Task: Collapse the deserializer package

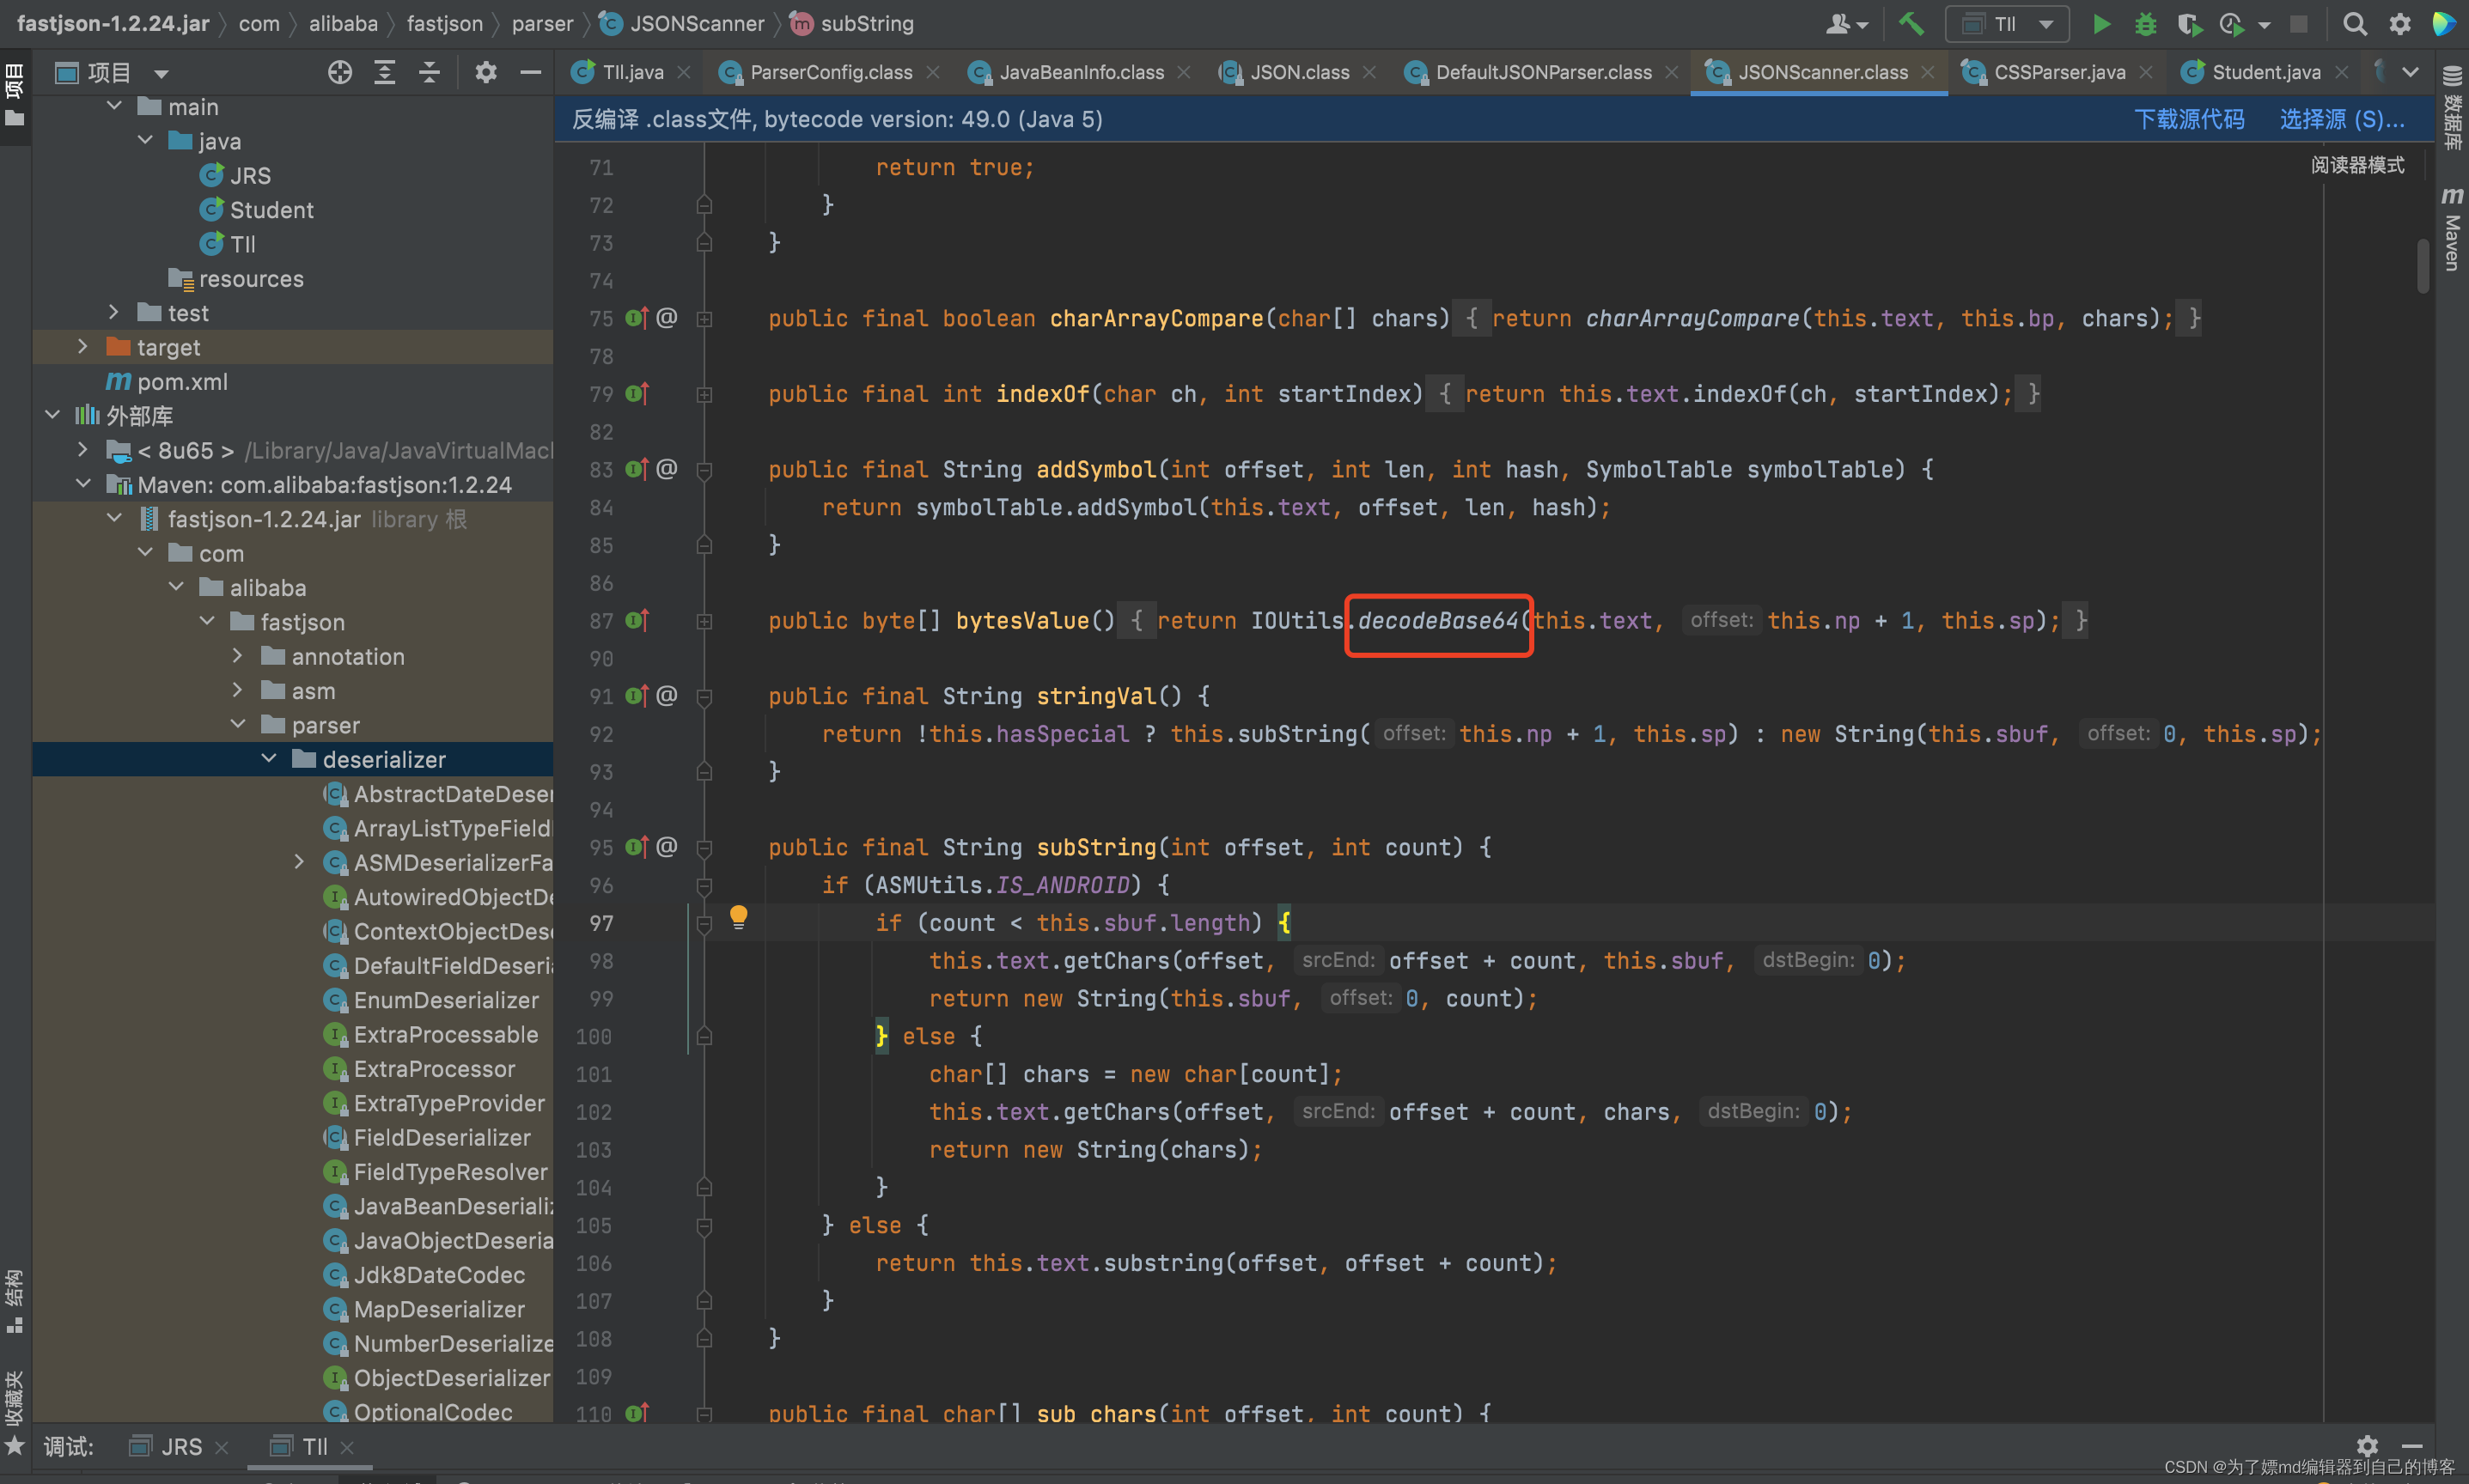Action: (x=268, y=758)
